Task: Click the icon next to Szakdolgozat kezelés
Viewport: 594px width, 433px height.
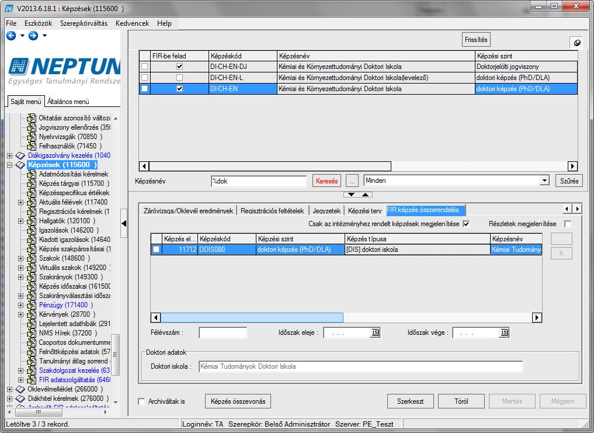Action: (x=32, y=370)
